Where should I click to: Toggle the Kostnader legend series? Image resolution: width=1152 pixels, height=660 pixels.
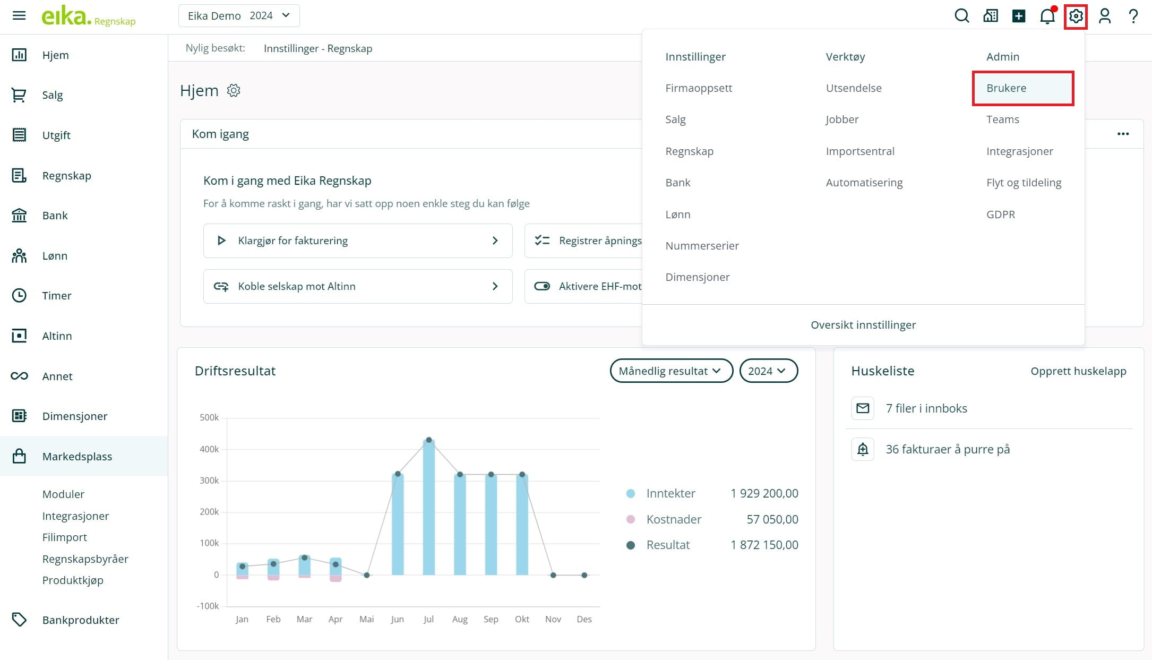[673, 519]
